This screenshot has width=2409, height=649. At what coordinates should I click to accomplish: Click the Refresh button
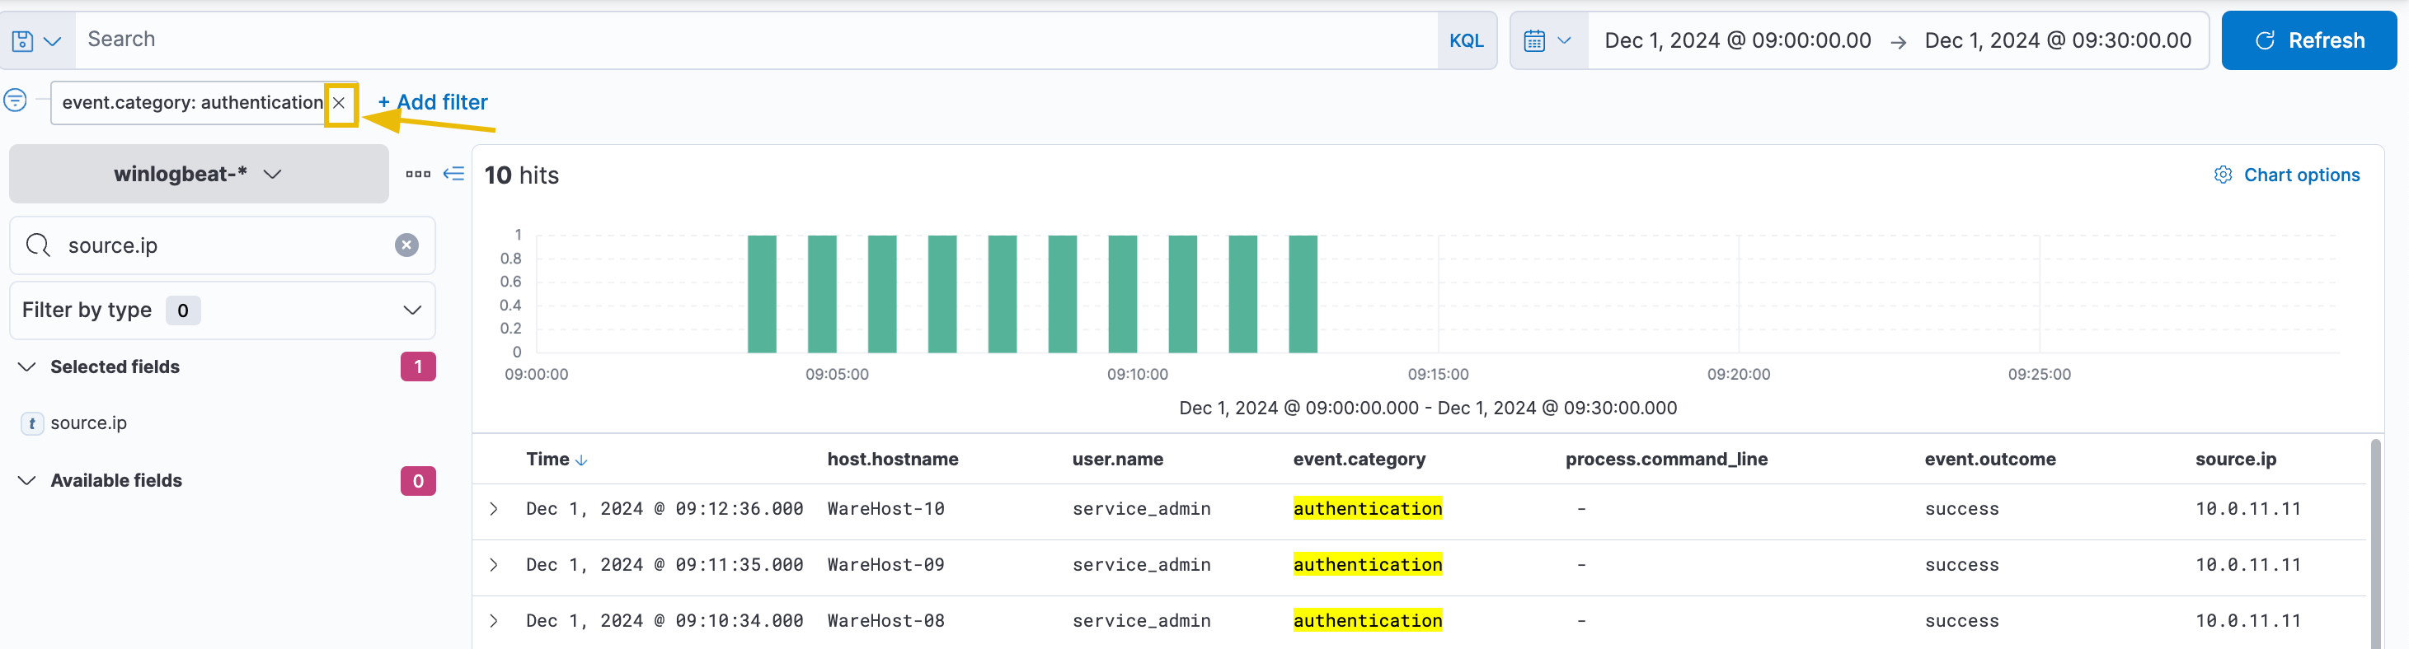[2308, 41]
